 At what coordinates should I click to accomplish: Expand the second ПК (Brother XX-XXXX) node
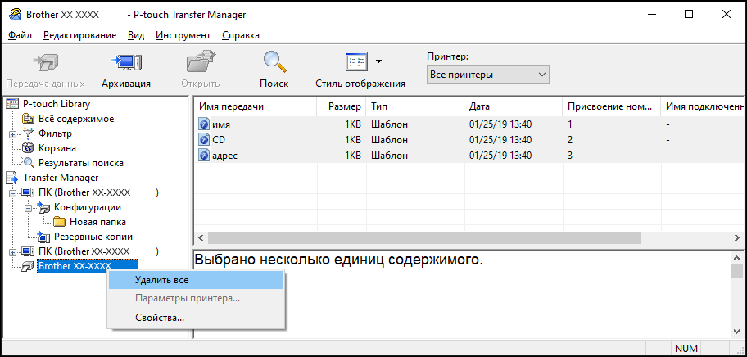pos(12,251)
